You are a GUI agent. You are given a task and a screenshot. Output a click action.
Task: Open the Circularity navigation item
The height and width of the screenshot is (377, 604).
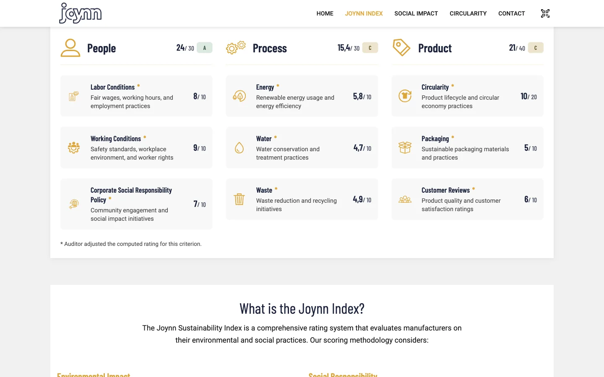click(468, 13)
